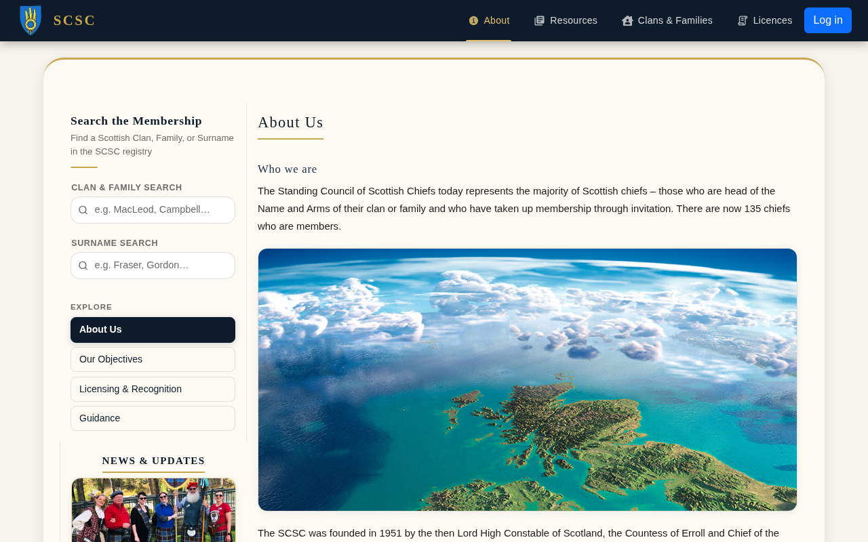Click the scroll icon beside Licences
Image resolution: width=868 pixels, height=542 pixels.
pyautogui.click(x=743, y=21)
